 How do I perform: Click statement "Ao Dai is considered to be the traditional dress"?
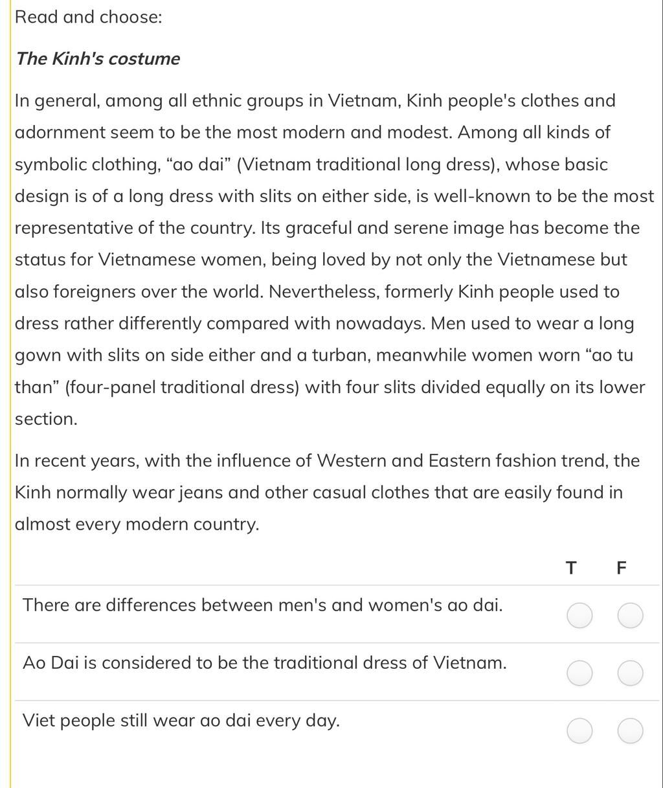click(264, 663)
